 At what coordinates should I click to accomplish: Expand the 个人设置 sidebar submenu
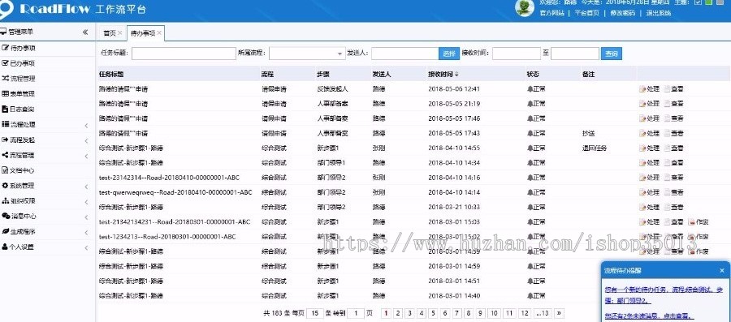click(x=86, y=248)
